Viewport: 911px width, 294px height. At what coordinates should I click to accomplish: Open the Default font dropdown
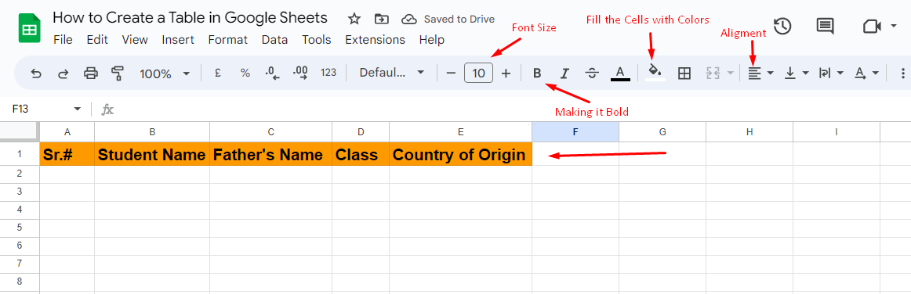[392, 73]
